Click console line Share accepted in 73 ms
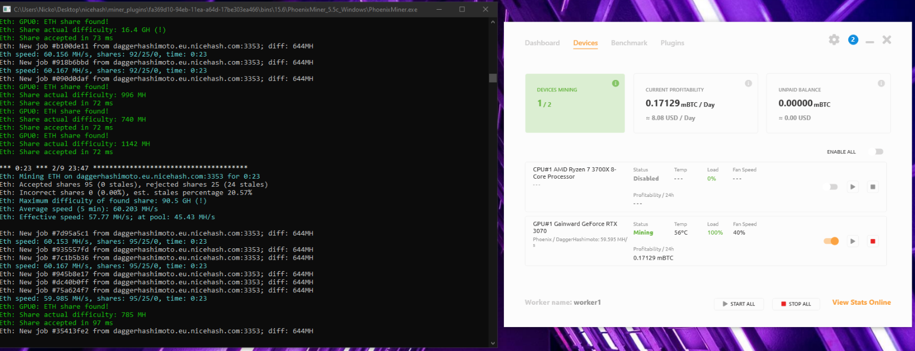915x351 pixels. pos(57,38)
